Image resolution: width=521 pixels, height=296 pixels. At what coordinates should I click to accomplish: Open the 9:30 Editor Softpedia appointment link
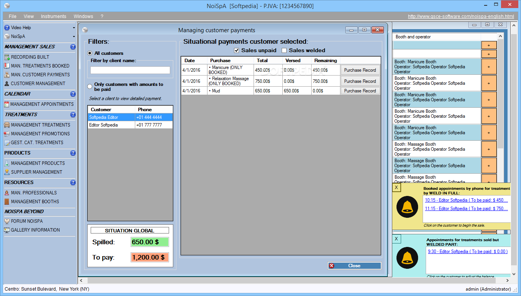pos(468,252)
